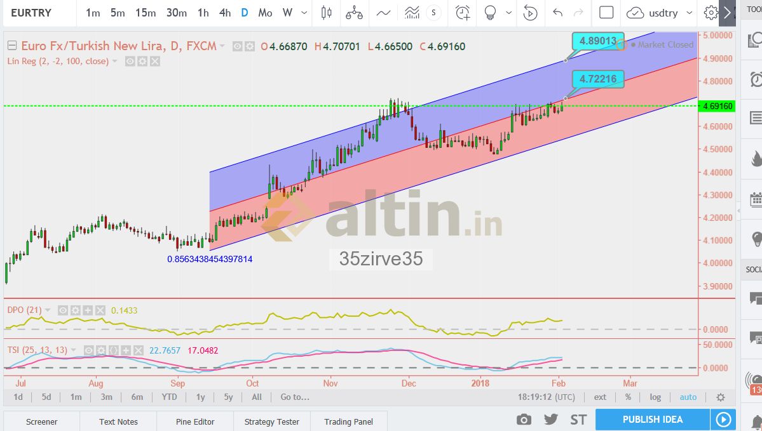This screenshot has height=431, width=762.
Task: Expand the timeframe interval dropdown arrow
Action: [306, 13]
